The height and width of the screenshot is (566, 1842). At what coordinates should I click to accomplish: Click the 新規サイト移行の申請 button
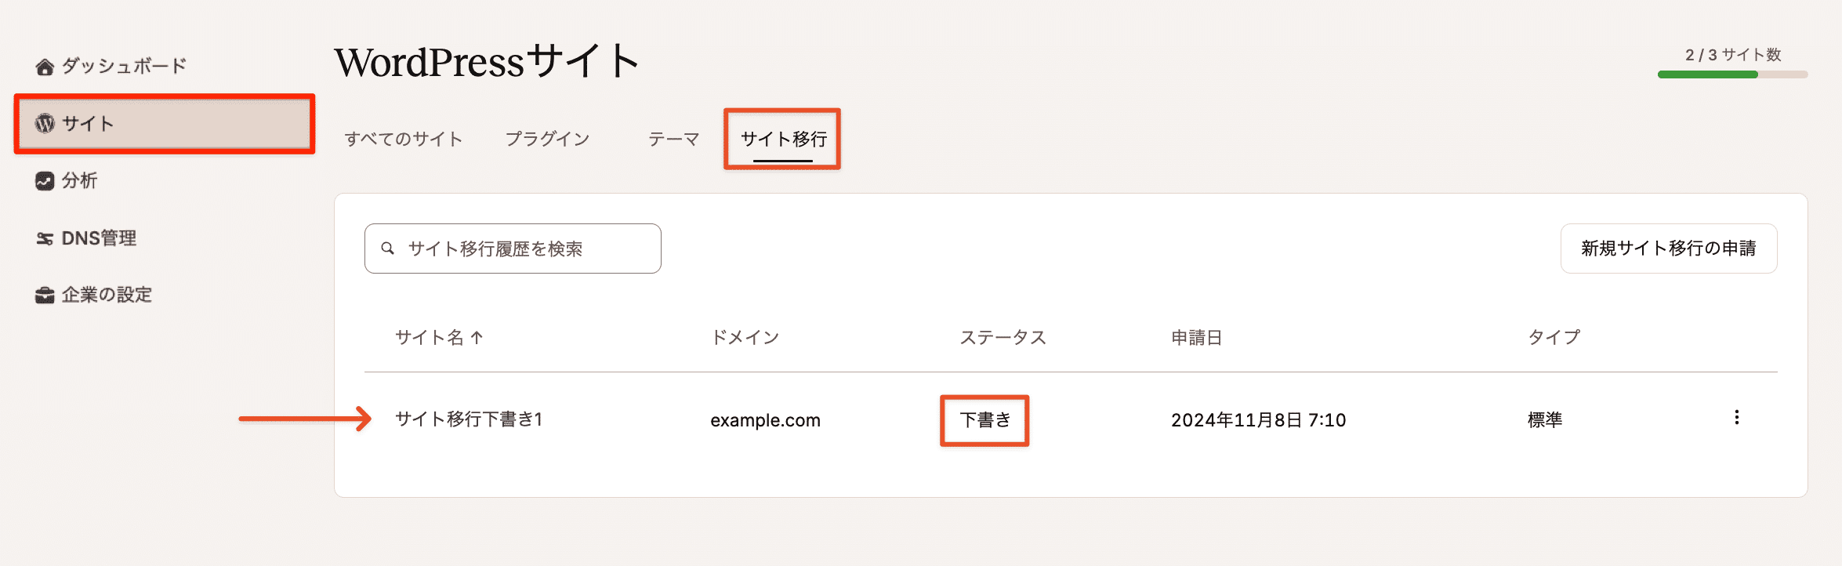click(1669, 248)
